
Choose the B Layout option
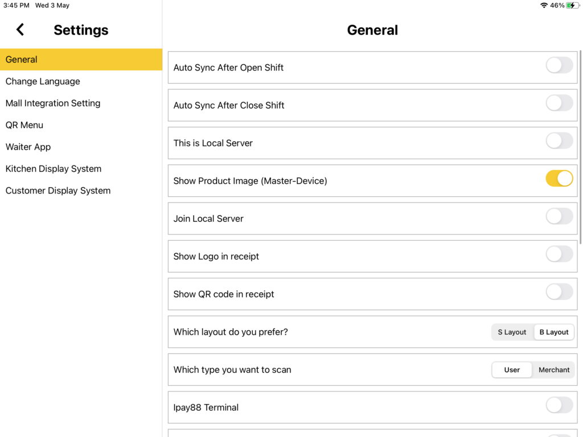554,332
